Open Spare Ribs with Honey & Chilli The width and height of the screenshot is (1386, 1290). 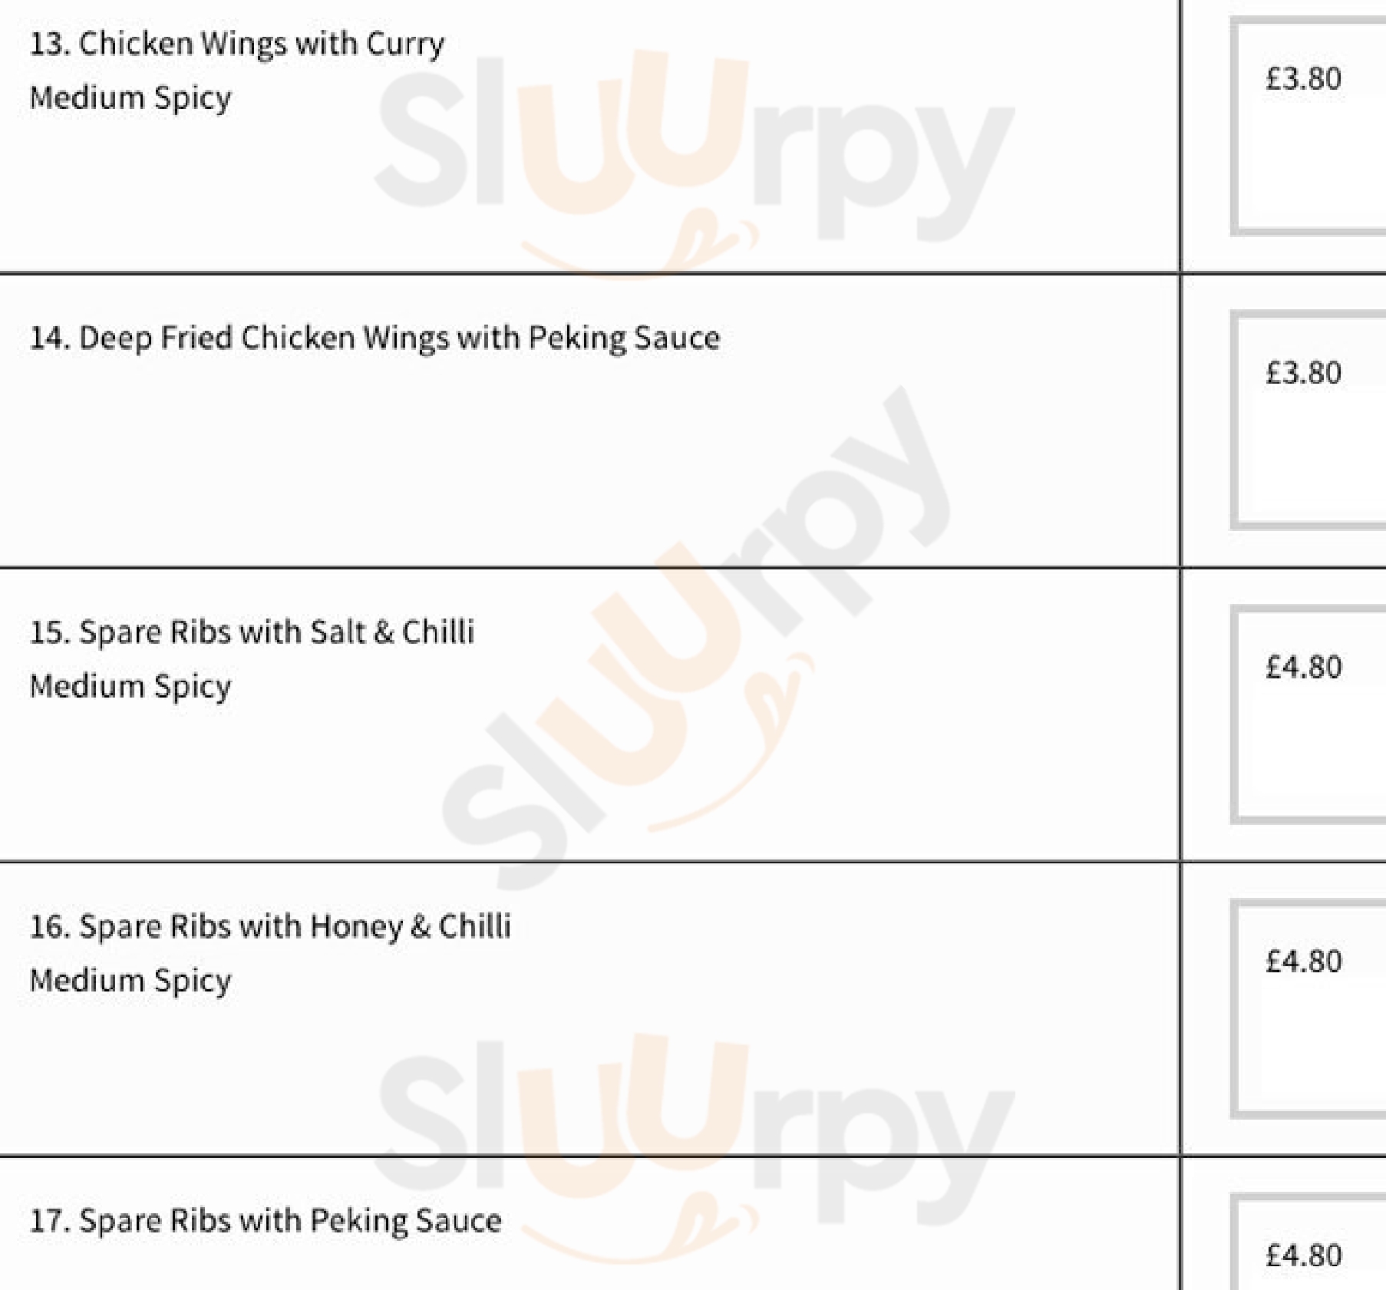(x=270, y=927)
